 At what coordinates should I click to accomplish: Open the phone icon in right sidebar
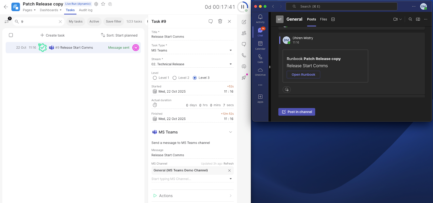(x=244, y=55)
